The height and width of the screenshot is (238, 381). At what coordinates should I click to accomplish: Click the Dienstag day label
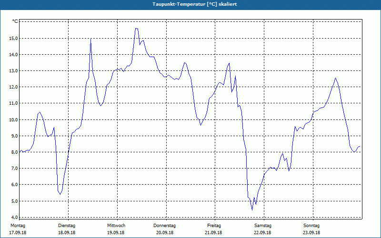(x=67, y=226)
